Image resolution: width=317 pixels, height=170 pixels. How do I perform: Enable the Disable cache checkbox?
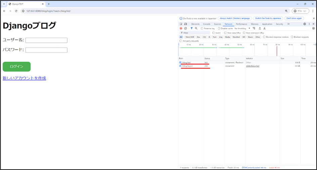[219, 28]
